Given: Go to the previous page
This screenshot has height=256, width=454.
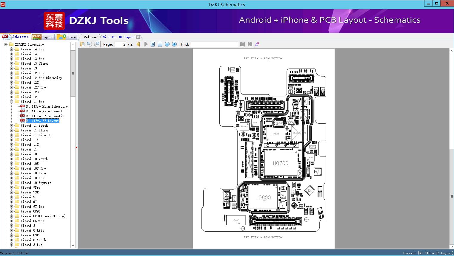Looking at the screenshot, I should tap(138, 44).
